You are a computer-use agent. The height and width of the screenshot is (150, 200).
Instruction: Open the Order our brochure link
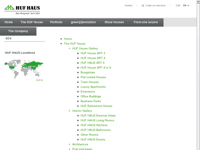point(155,6)
